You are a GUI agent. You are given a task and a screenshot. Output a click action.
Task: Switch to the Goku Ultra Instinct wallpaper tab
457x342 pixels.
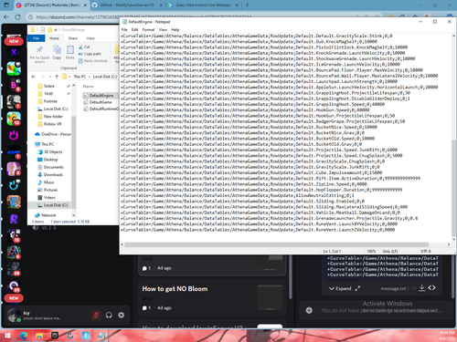pos(203,5)
